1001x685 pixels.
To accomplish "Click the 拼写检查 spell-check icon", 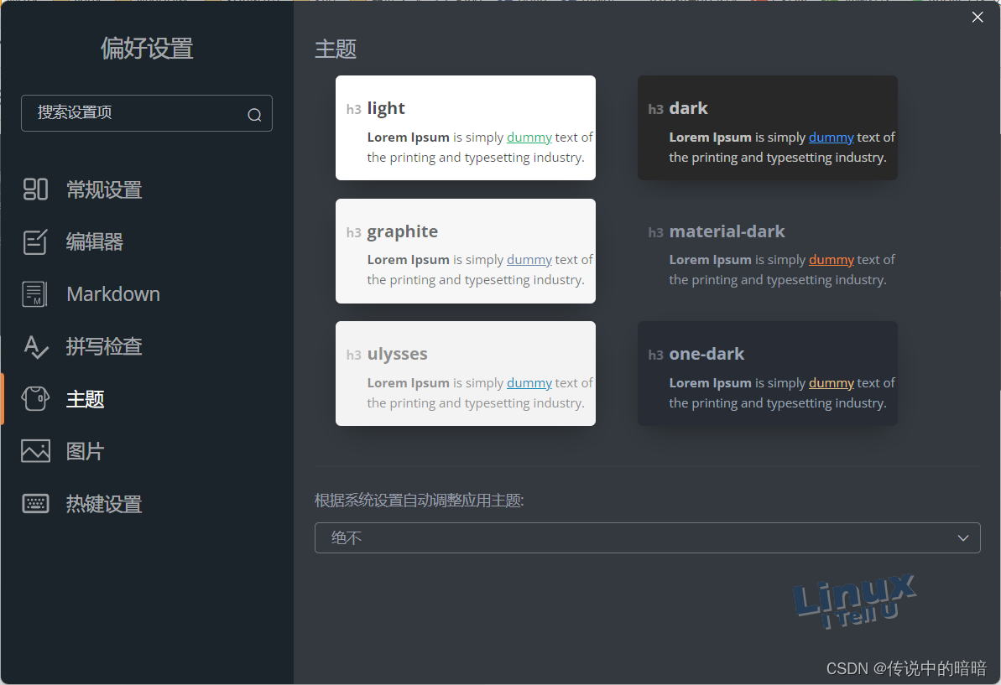I will coord(35,347).
